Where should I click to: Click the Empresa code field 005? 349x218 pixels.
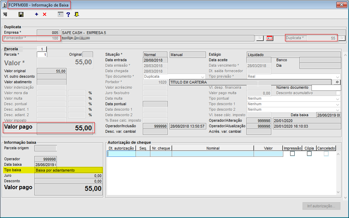(x=48, y=33)
